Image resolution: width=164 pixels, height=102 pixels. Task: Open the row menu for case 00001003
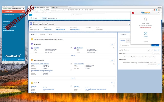click(x=71, y=86)
